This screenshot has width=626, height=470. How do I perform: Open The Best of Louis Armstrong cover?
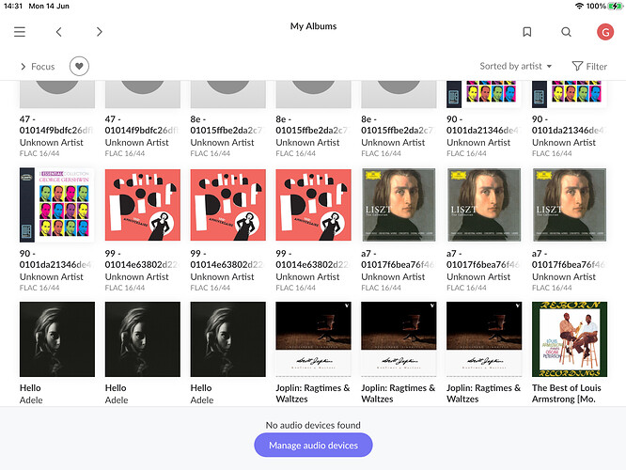point(570,339)
